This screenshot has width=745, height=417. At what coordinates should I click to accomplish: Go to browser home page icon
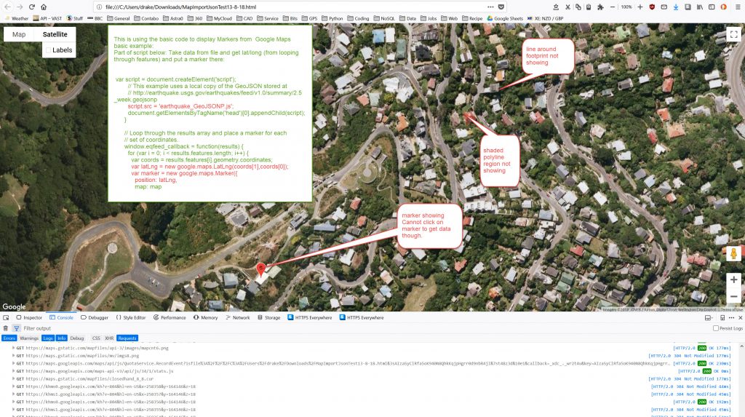[45, 7]
